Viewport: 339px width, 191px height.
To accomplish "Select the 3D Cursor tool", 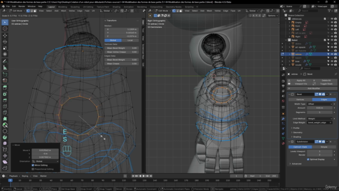I will coord(5,29).
